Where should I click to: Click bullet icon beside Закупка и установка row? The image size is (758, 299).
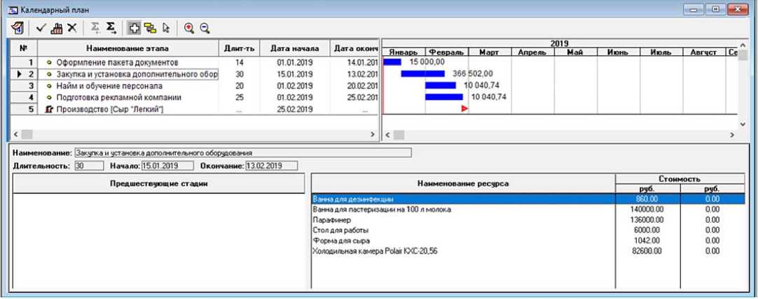point(49,74)
